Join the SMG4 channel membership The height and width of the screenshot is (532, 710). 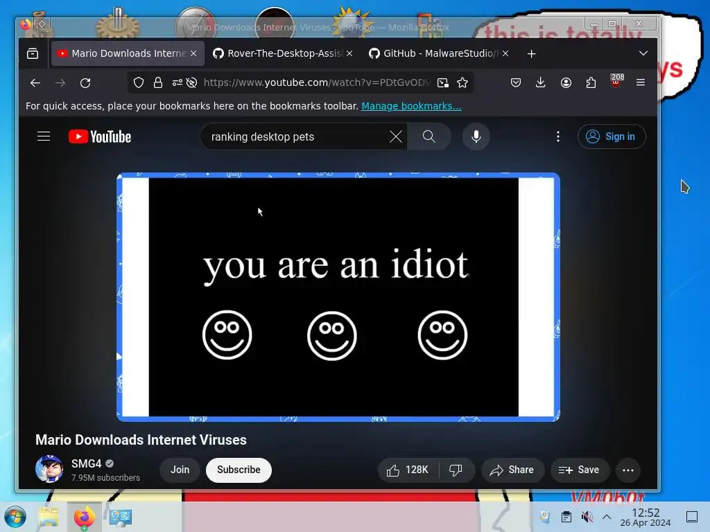click(180, 470)
